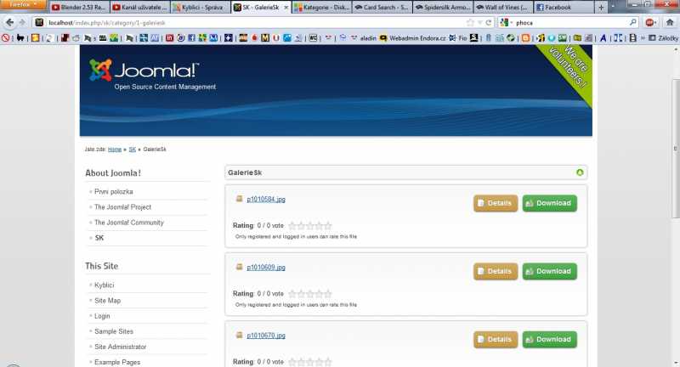Screen dimensions: 680x367
Task: Rate p1010609.jpg with the first star
Action: (x=292, y=294)
